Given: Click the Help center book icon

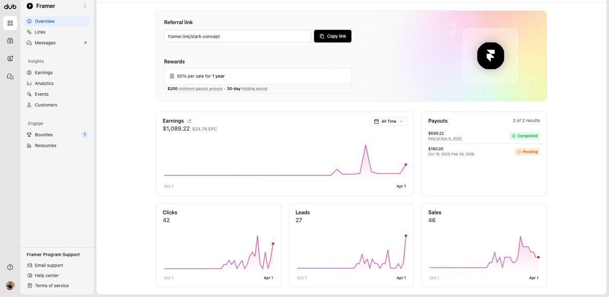Looking at the screenshot, I should [x=29, y=275].
